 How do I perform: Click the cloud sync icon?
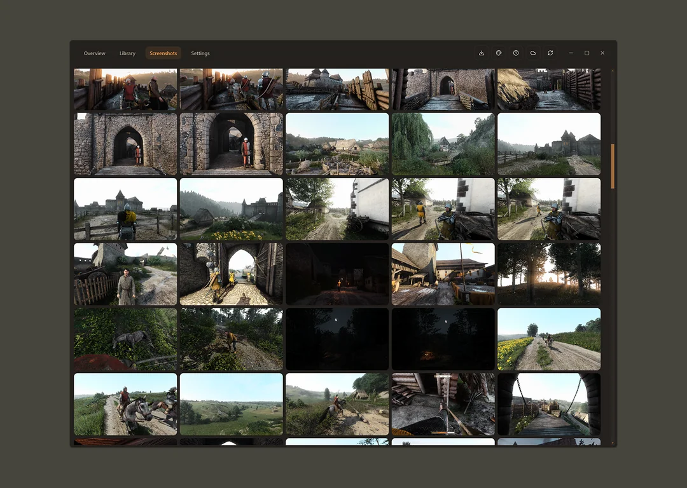(x=533, y=53)
